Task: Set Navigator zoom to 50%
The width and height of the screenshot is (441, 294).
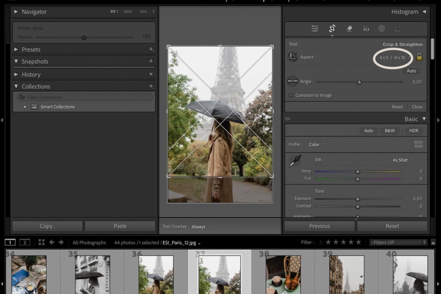Action: click(143, 12)
